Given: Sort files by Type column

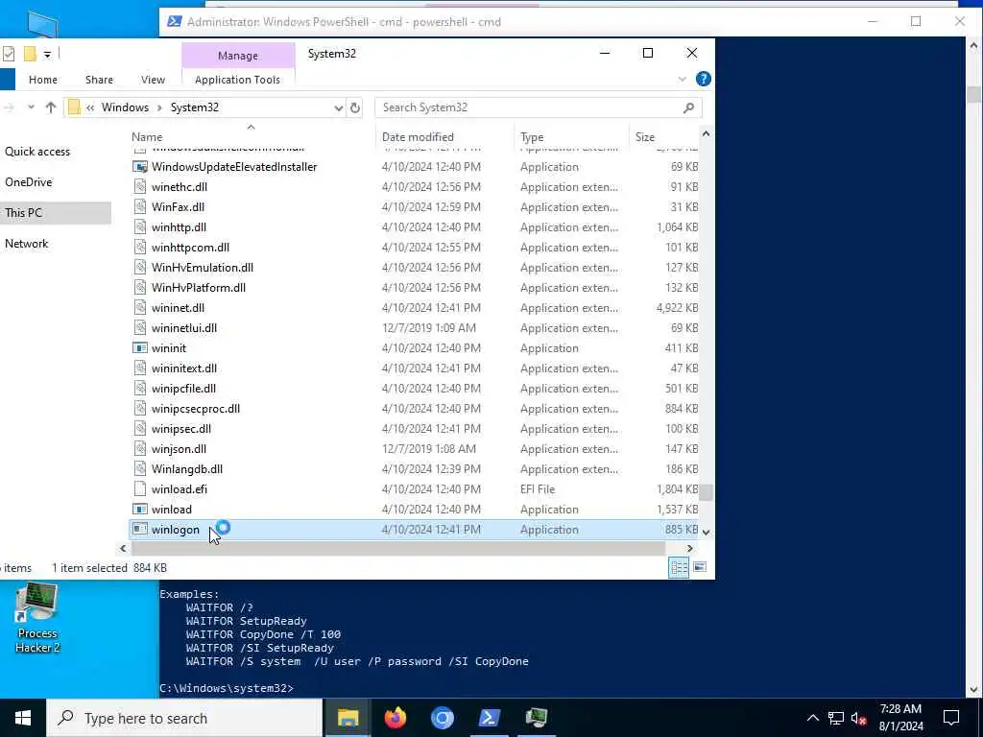Looking at the screenshot, I should coord(571,136).
